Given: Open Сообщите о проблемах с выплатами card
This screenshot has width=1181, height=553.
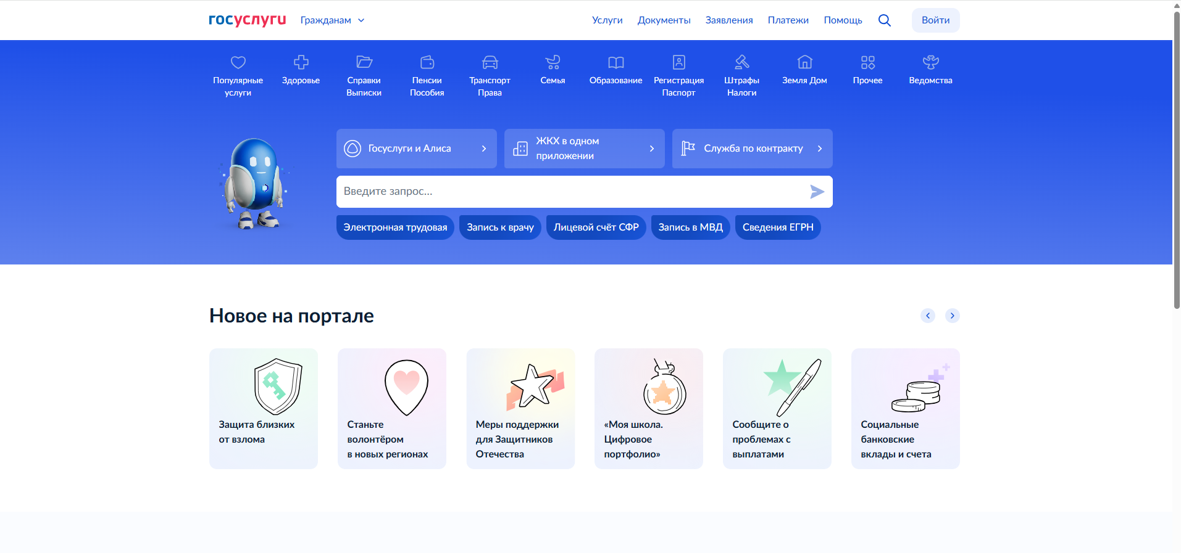Looking at the screenshot, I should tap(777, 409).
